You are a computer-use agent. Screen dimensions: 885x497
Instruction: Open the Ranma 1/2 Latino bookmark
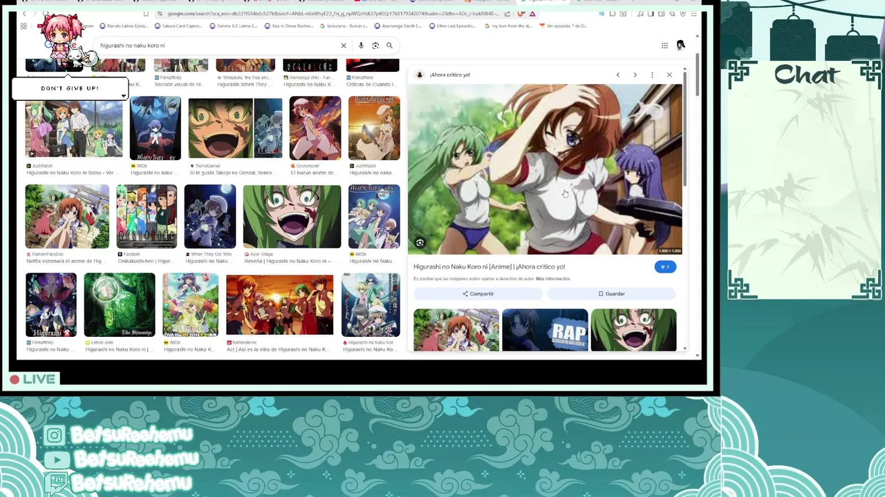coord(232,26)
